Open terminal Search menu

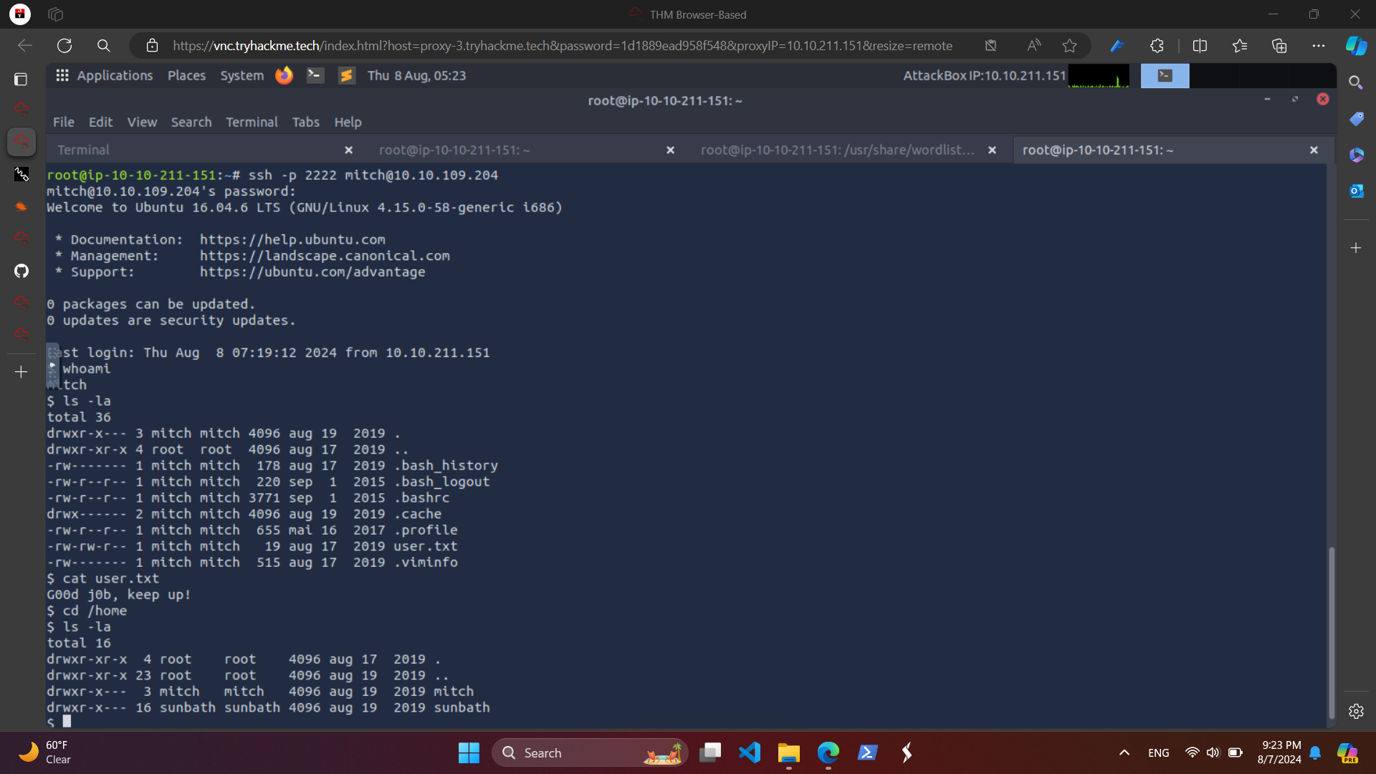click(191, 122)
